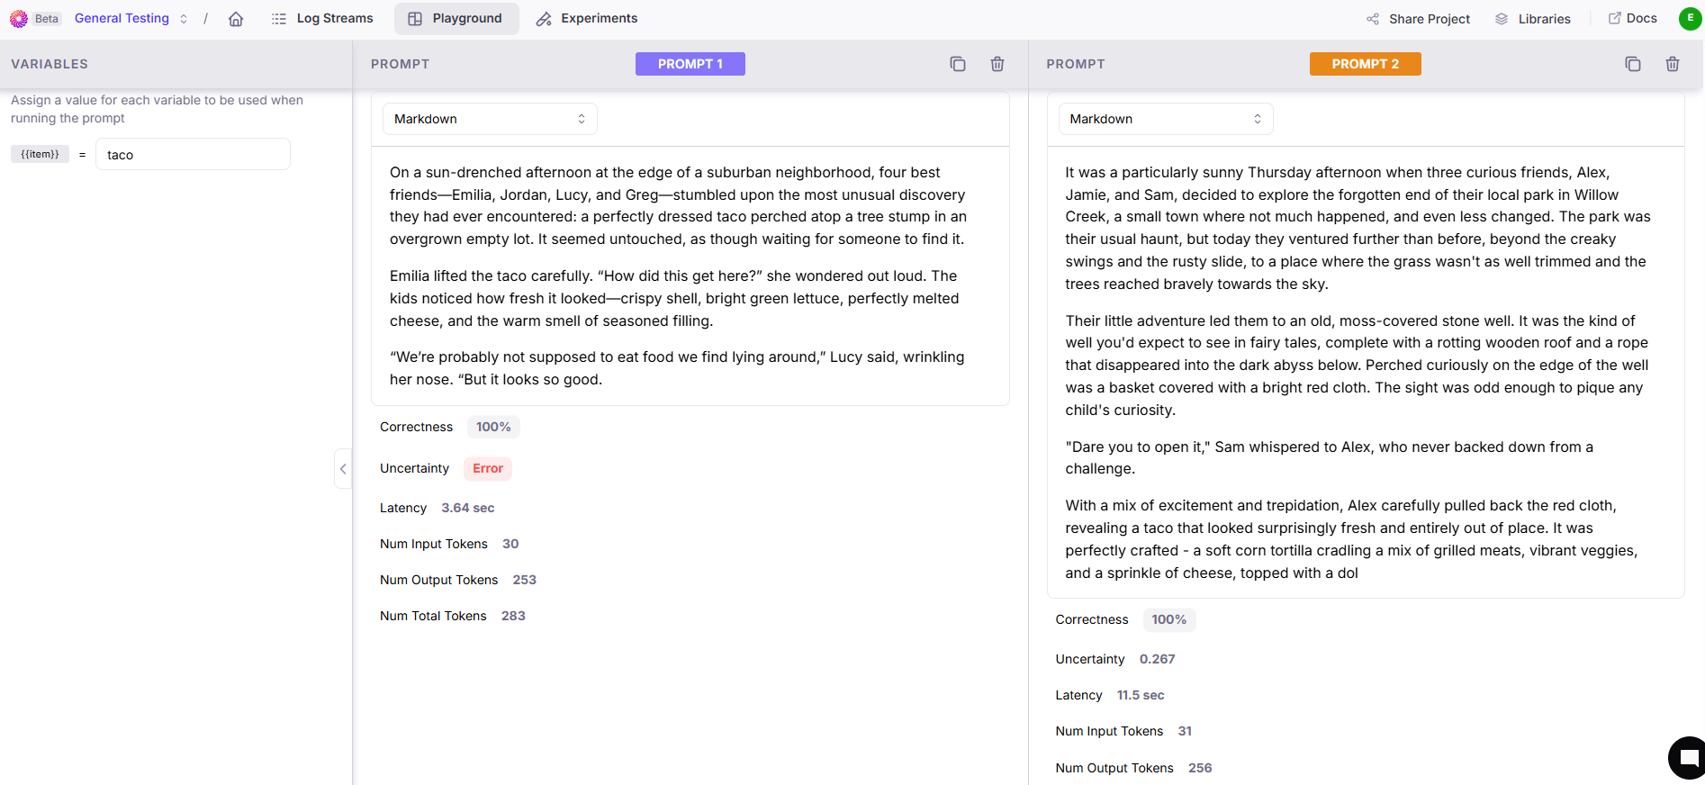Copy Prompt 2 using the duplicate icon

click(x=1633, y=64)
